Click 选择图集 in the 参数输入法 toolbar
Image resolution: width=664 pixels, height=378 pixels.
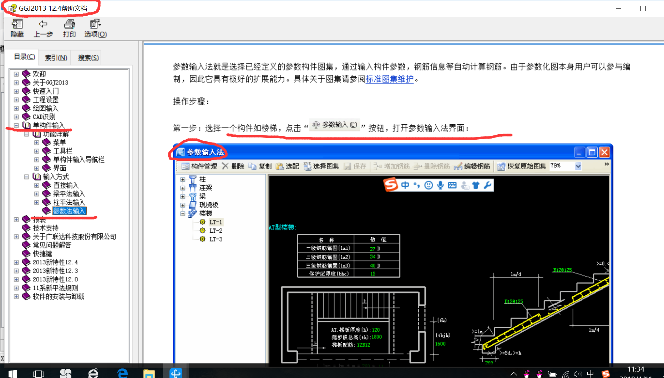click(321, 166)
